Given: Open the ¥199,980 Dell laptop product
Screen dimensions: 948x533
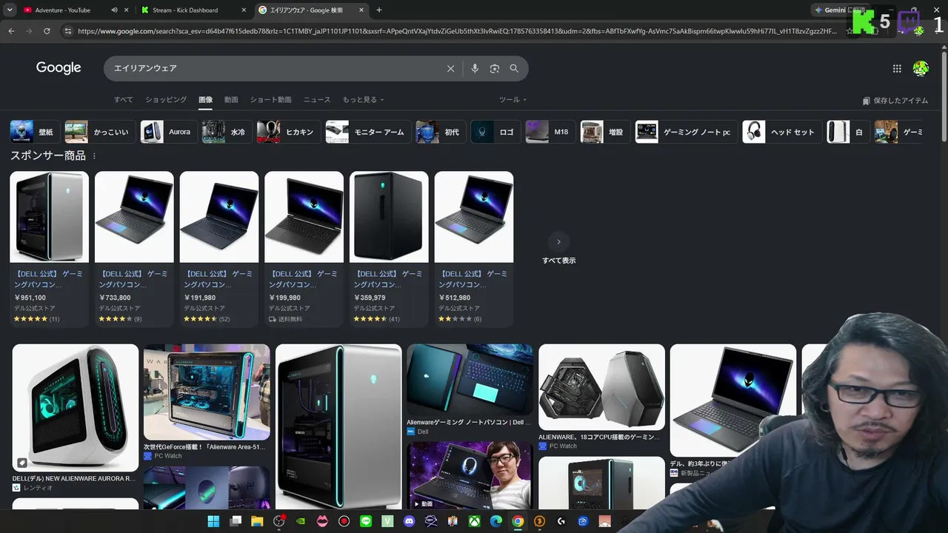Looking at the screenshot, I should click(304, 249).
